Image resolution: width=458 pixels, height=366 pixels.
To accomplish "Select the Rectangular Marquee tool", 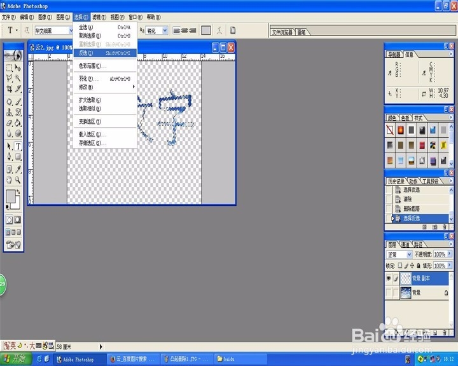I will coord(10,68).
